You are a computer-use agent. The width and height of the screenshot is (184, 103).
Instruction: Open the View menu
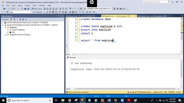tap(14, 5)
